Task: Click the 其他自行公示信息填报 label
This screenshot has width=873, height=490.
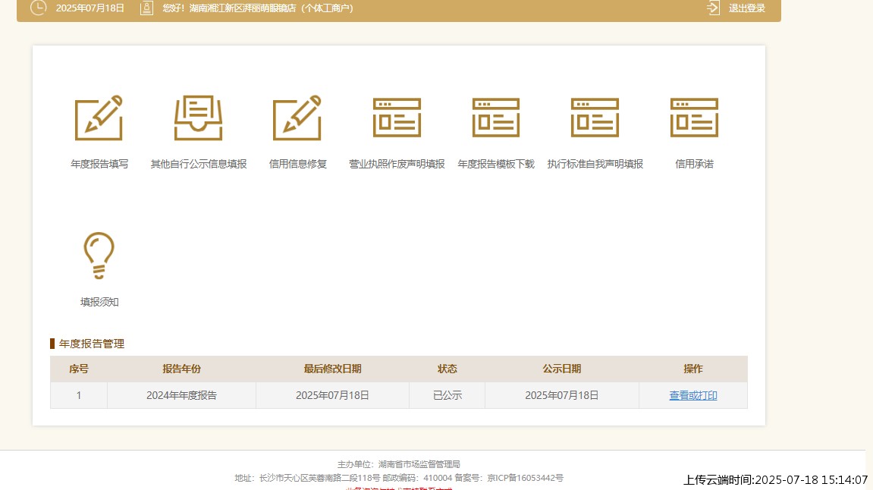Action: 198,165
